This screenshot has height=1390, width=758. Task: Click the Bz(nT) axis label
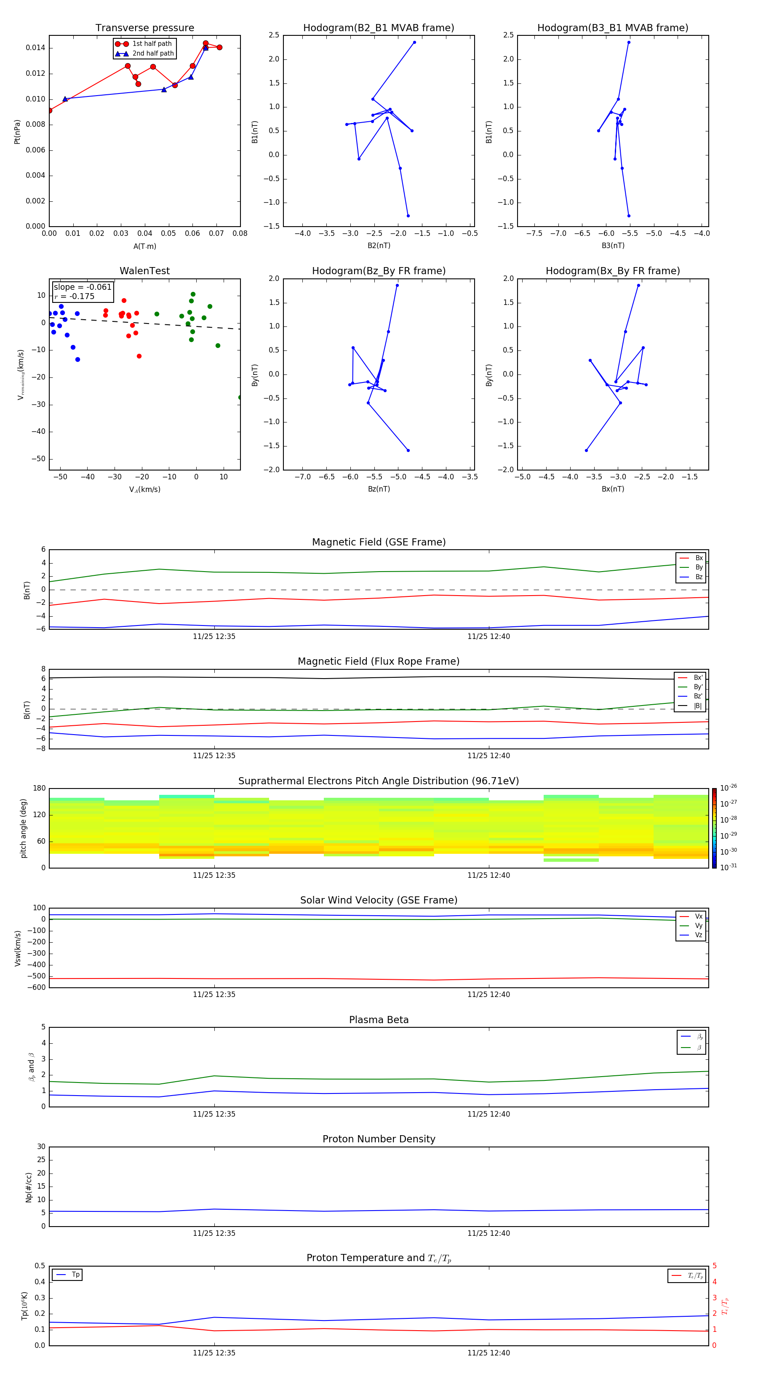point(379,489)
